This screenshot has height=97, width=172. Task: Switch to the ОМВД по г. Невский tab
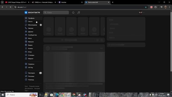pos(43,2)
